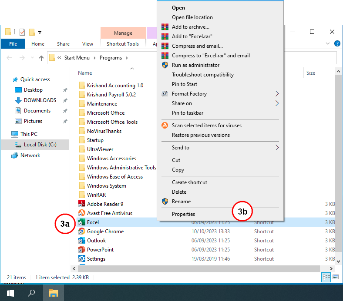The height and width of the screenshot is (301, 343).
Task: Choose Properties from the context menu
Action: tap(220, 214)
